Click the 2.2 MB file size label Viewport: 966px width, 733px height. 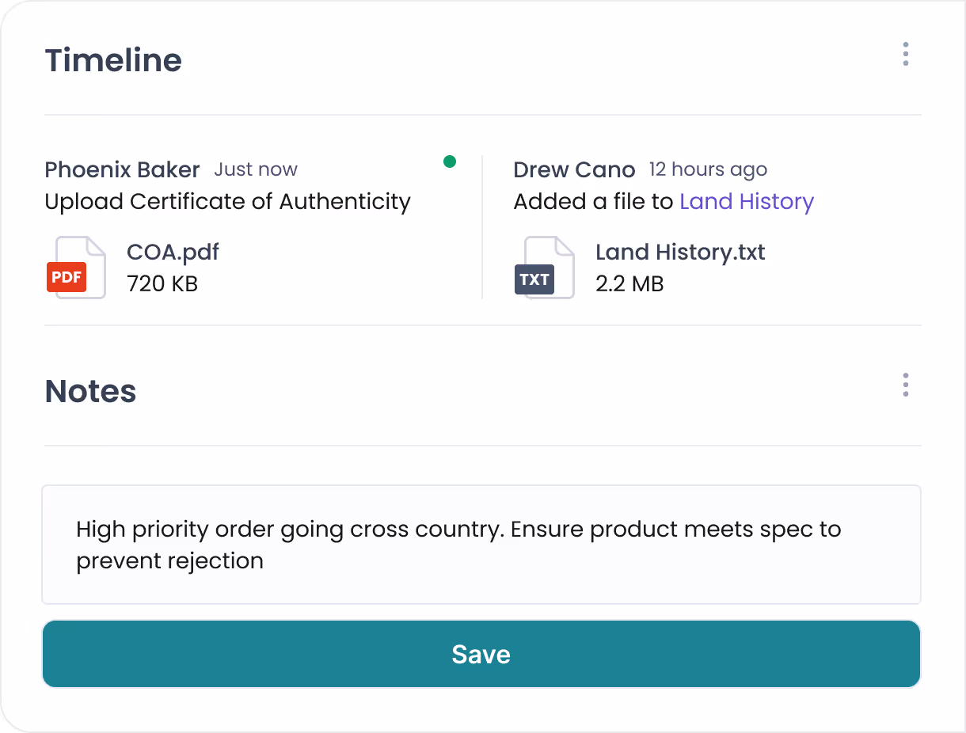629,283
